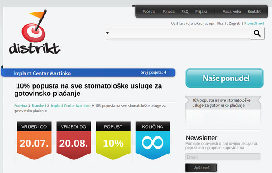Click the red VRIJEDI DO 20.08. badge
The image size is (272, 173).
tap(74, 140)
